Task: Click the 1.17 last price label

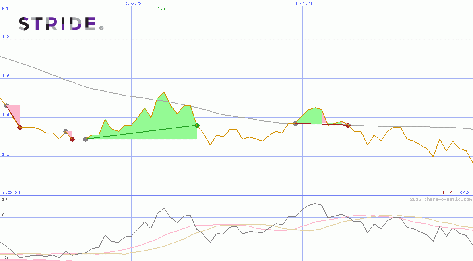Action: [446, 192]
